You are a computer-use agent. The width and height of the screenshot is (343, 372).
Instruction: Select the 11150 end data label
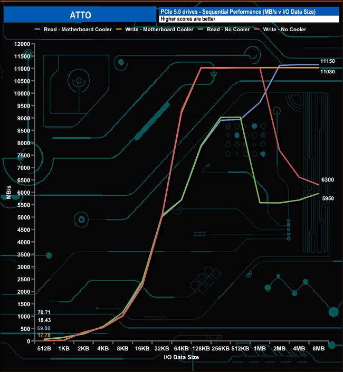tap(328, 62)
